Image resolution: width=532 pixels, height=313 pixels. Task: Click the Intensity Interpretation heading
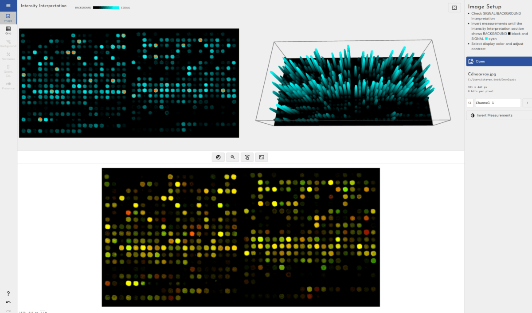[43, 6]
